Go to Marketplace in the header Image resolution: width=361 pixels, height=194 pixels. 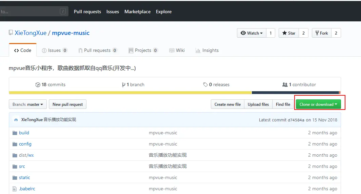[x=137, y=12]
